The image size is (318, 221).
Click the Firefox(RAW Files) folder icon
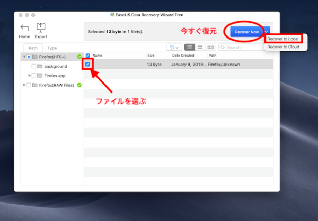[x=34, y=85]
